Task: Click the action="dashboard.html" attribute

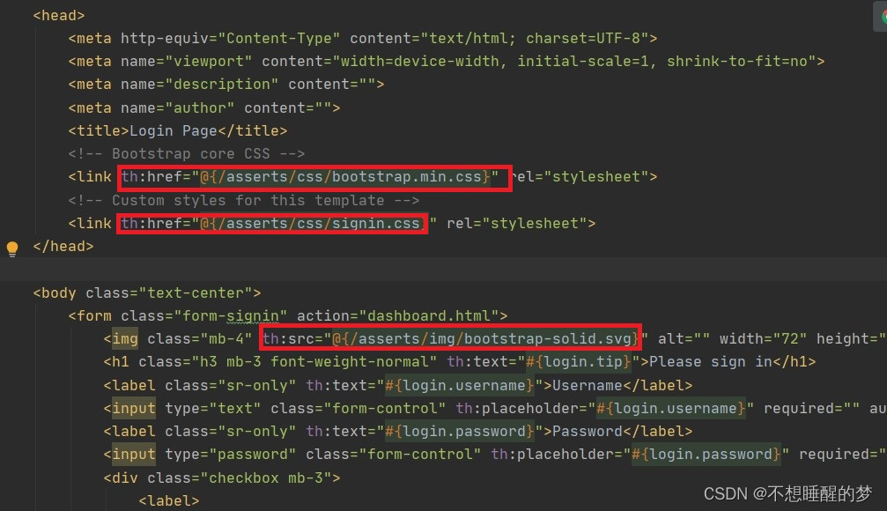Action: [397, 315]
